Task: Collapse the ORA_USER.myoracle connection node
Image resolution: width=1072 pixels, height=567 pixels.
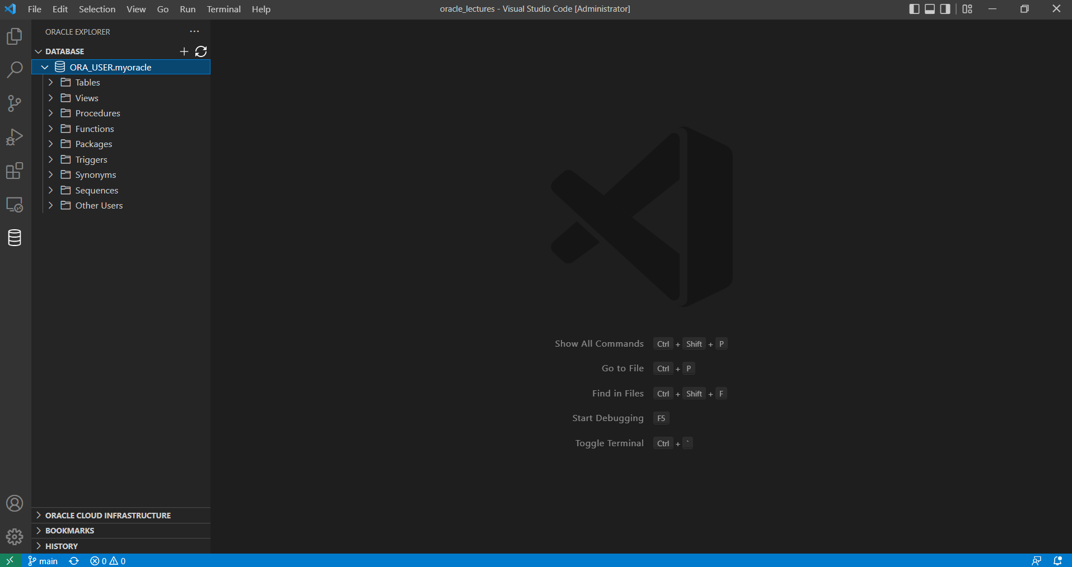Action: (x=45, y=67)
